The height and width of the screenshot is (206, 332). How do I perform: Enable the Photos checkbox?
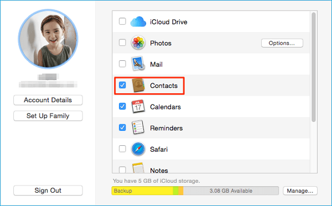coord(122,43)
